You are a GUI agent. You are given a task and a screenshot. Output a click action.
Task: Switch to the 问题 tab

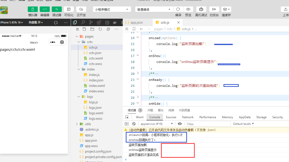[x=150, y=110]
